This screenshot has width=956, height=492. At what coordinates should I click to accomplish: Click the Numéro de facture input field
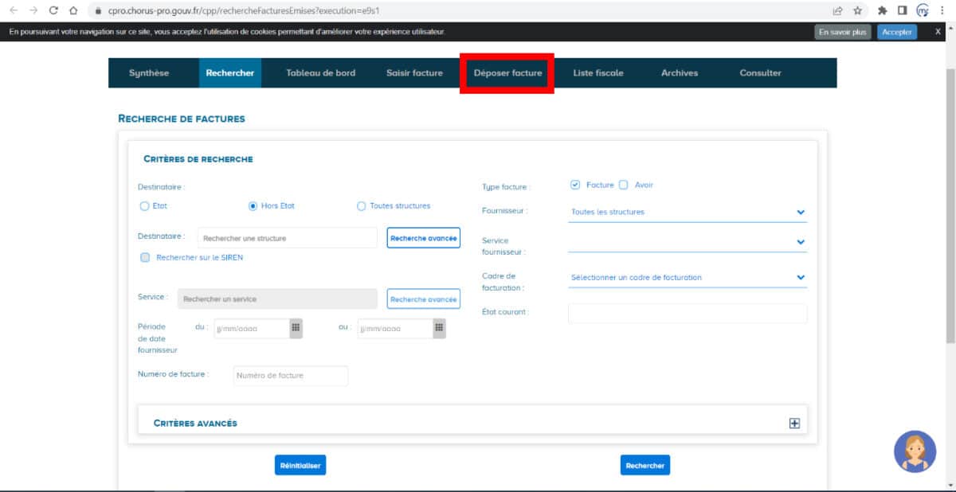pos(289,375)
